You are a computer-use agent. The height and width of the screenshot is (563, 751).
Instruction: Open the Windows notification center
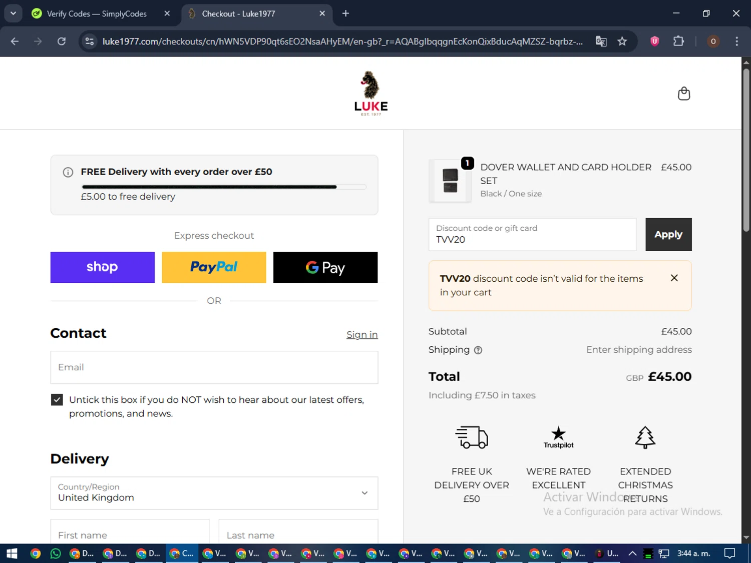pos(730,553)
